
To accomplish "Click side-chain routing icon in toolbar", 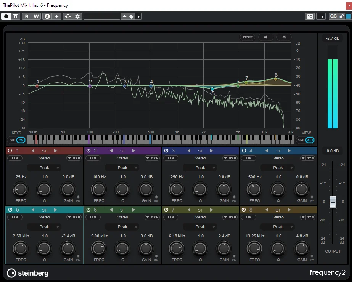I will pyautogui.click(x=68, y=16).
